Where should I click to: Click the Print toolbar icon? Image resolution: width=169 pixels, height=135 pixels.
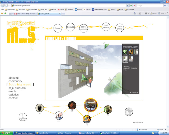146,13
